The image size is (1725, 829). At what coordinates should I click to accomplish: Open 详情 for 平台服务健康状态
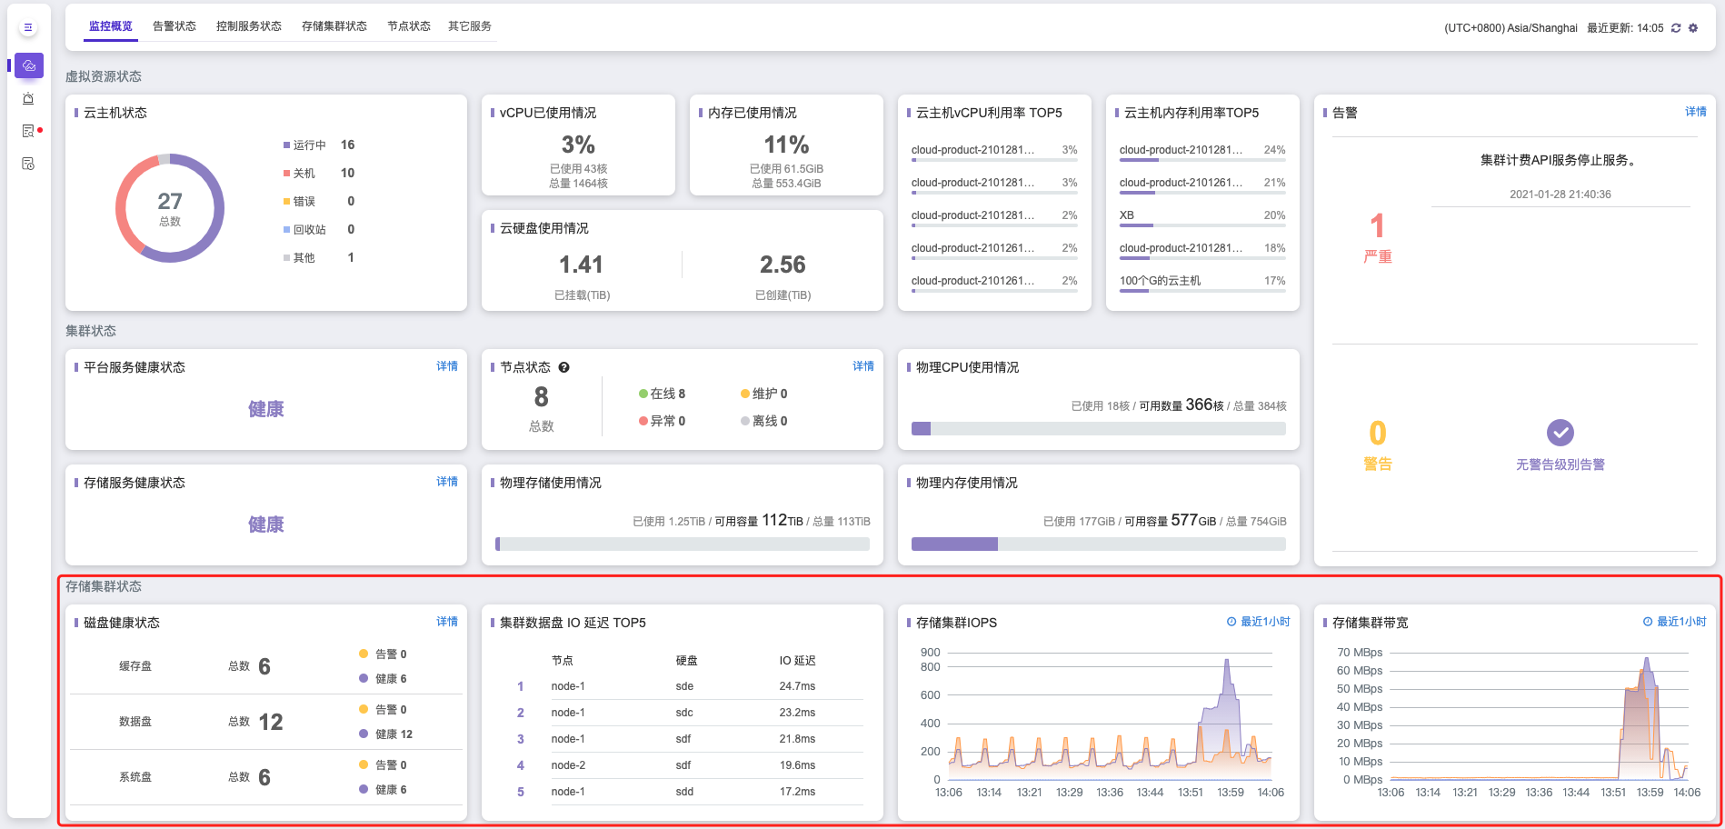pyautogui.click(x=446, y=366)
